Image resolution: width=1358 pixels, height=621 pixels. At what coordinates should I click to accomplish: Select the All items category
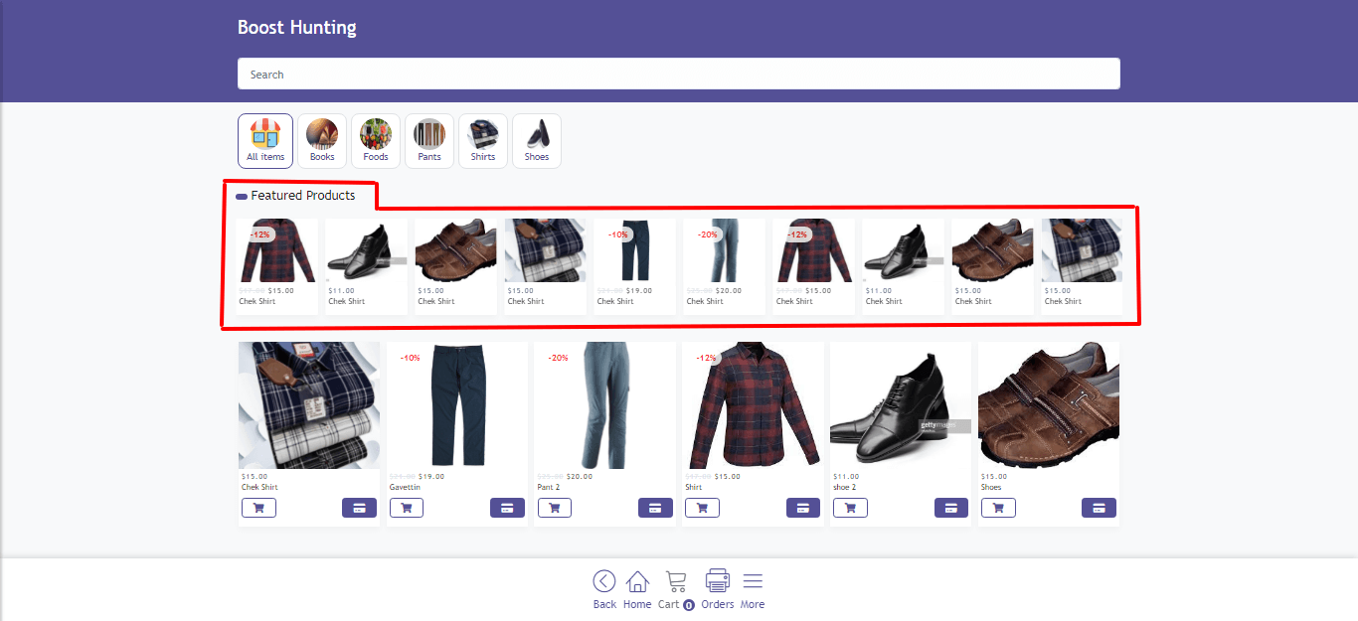point(265,141)
